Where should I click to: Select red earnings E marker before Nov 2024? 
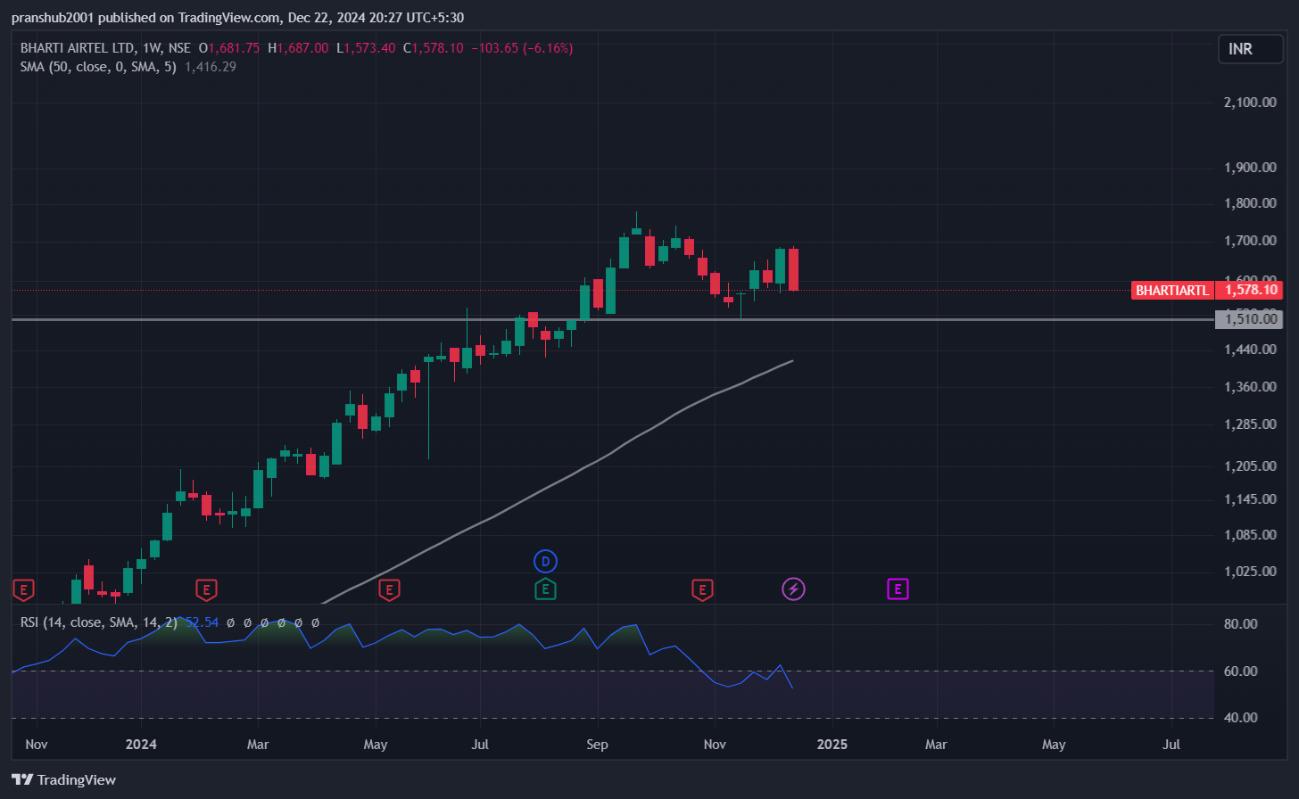coord(702,589)
